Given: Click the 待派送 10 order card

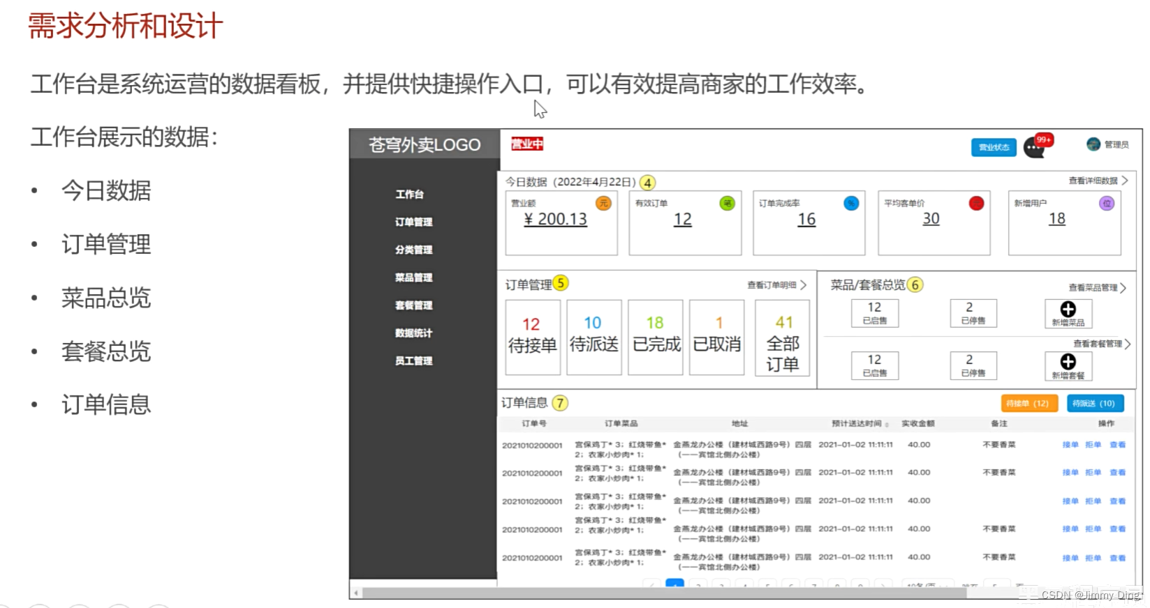Looking at the screenshot, I should (594, 337).
